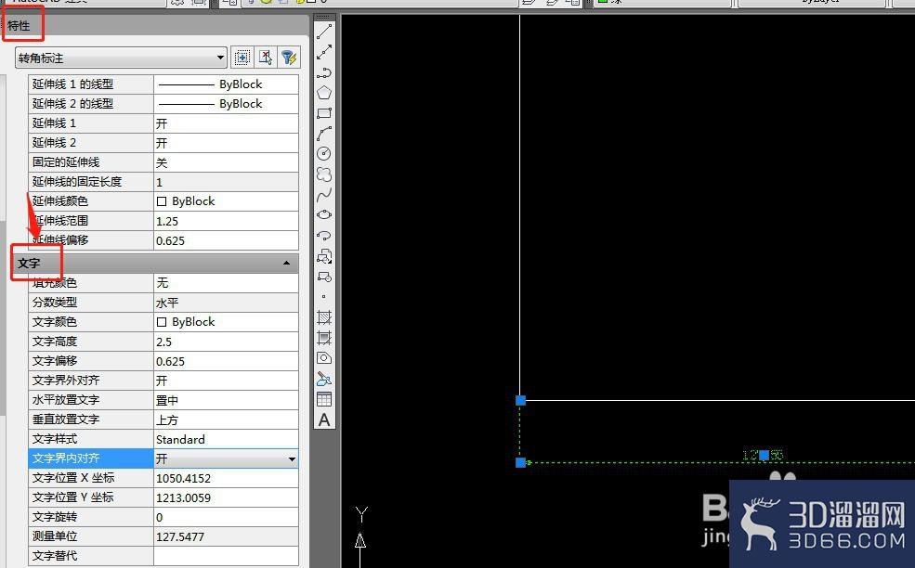
Task: Select the Construction Line tool
Action: (x=324, y=52)
